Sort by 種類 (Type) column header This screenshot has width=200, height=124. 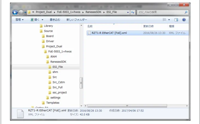(x=171, y=26)
